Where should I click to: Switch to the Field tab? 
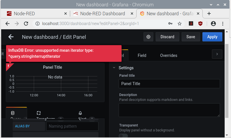point(142,55)
